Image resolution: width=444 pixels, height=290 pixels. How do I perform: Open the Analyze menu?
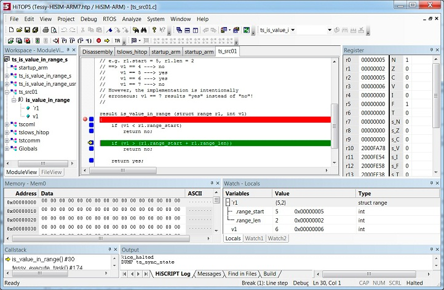(x=132, y=19)
